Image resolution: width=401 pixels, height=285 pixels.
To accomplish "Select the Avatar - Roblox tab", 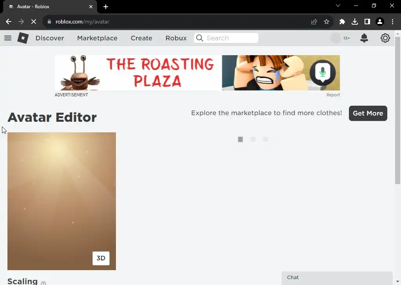I will click(x=50, y=7).
